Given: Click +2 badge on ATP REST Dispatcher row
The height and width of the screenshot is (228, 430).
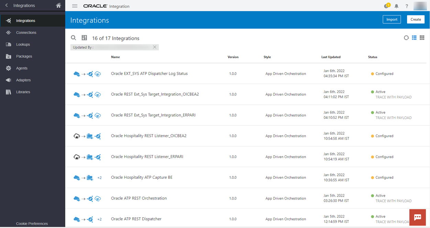Looking at the screenshot, I should 99,219.
